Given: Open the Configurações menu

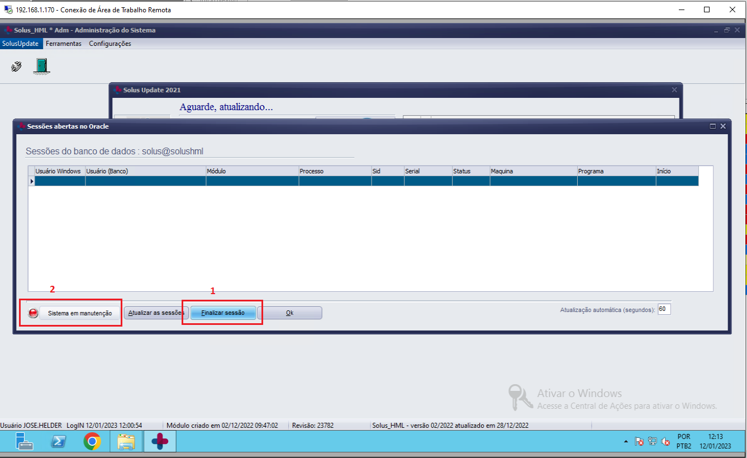Looking at the screenshot, I should point(110,44).
